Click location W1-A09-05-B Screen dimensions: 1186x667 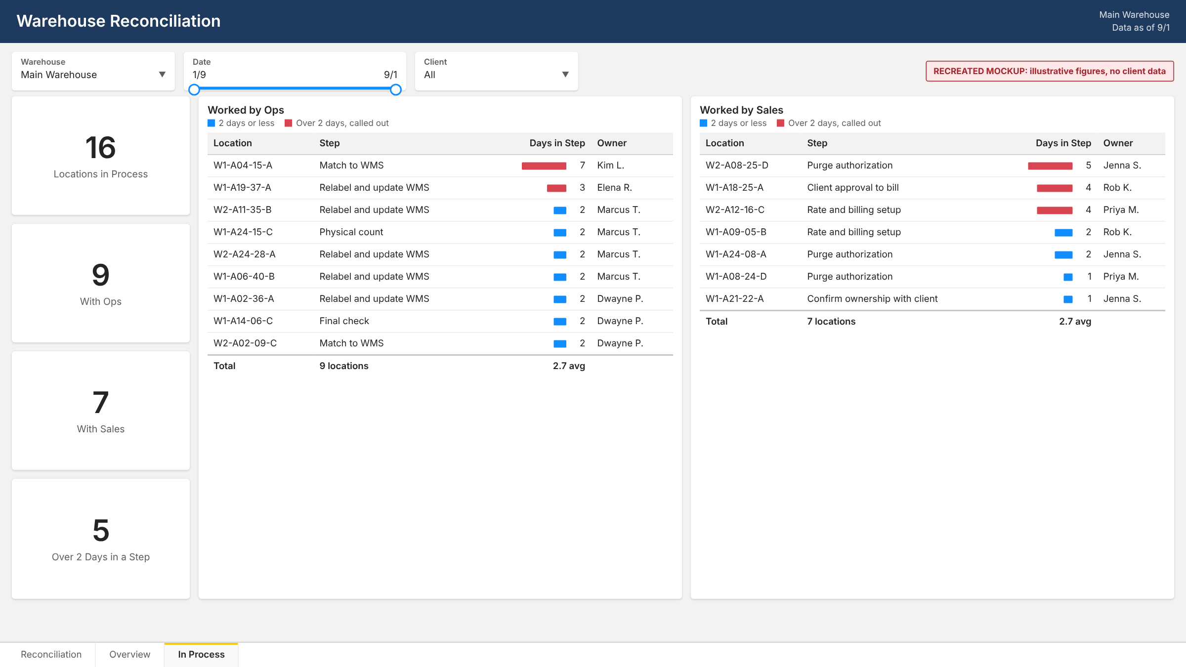pos(736,232)
